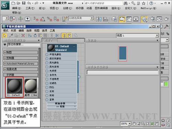Click the Undo arrow icon
Viewport: 172px width, 129px height.
coord(29,3)
